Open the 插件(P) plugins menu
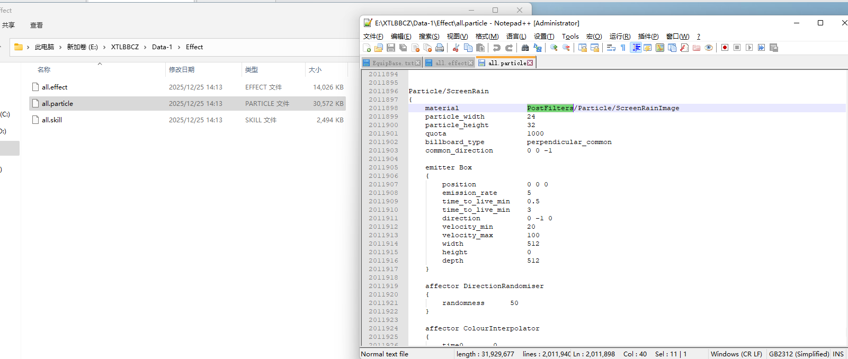848x359 pixels. click(x=648, y=37)
